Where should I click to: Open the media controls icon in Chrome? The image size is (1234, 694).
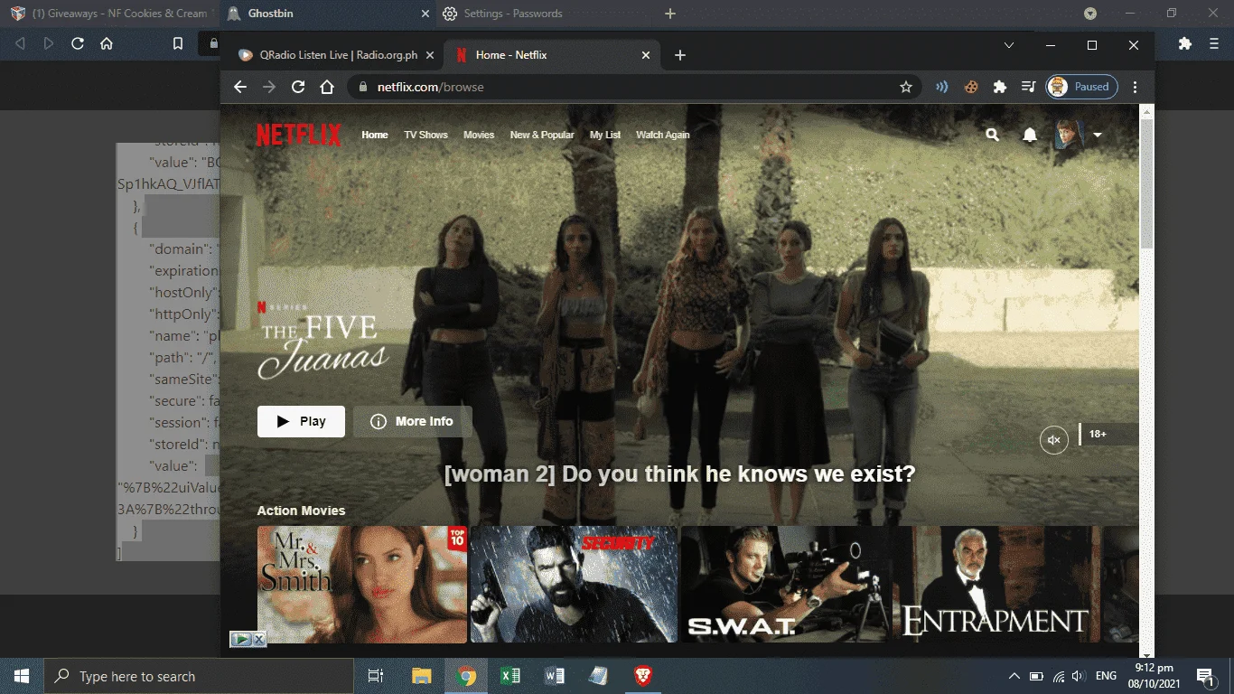1028,87
